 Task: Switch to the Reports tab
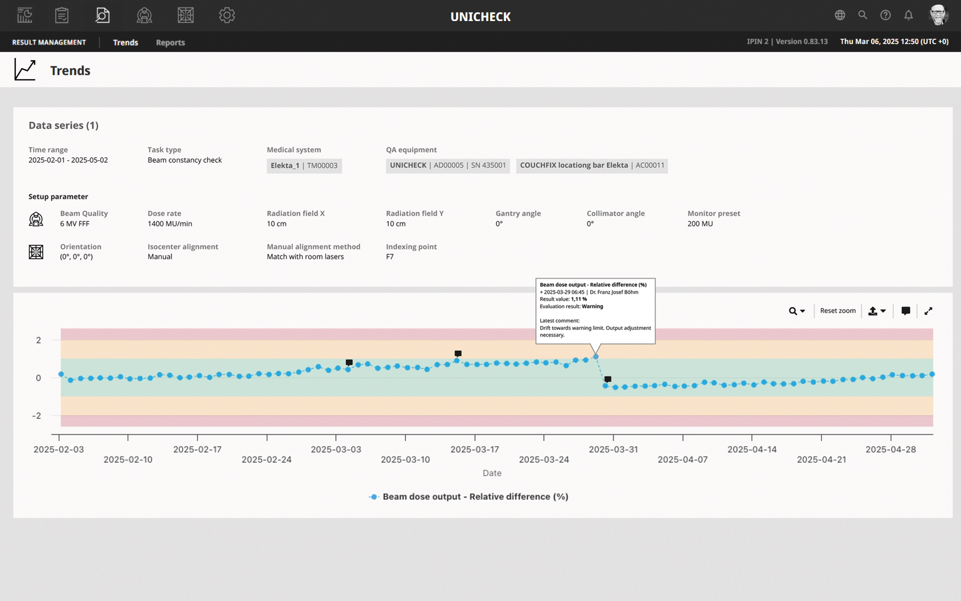click(x=170, y=43)
